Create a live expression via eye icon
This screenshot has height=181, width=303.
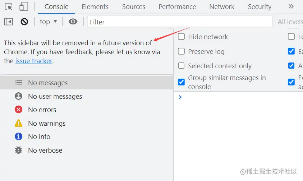tap(73, 22)
